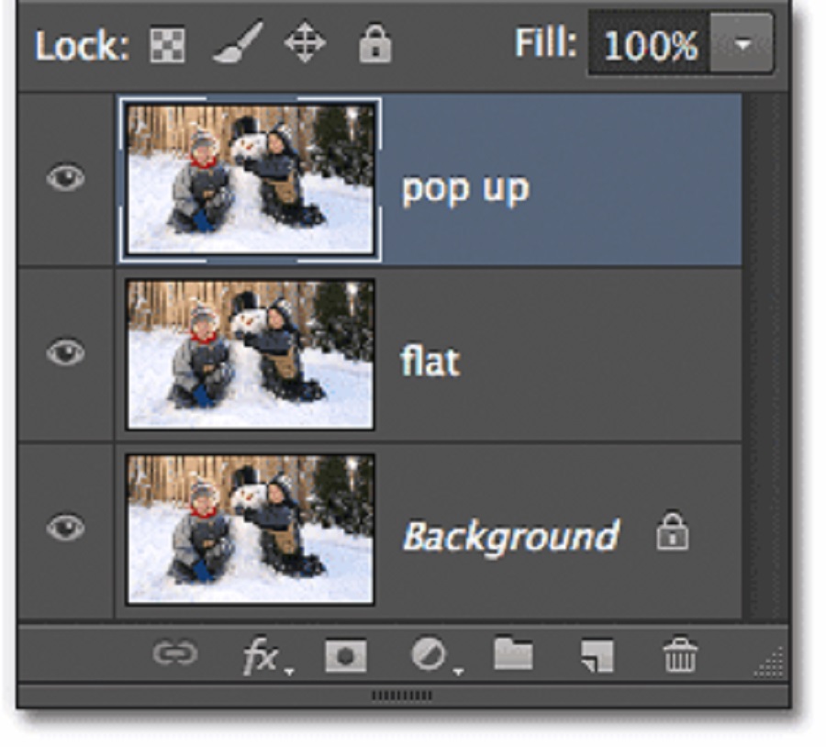This screenshot has height=747, width=826.
Task: Hide the Background layer eye icon
Action: [64, 528]
